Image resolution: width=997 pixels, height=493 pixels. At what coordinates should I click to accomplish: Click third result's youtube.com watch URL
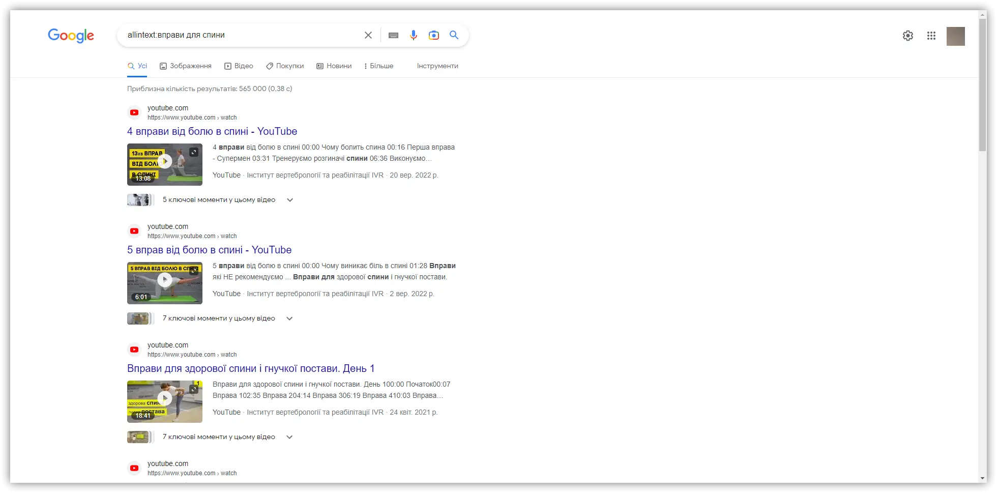point(192,355)
